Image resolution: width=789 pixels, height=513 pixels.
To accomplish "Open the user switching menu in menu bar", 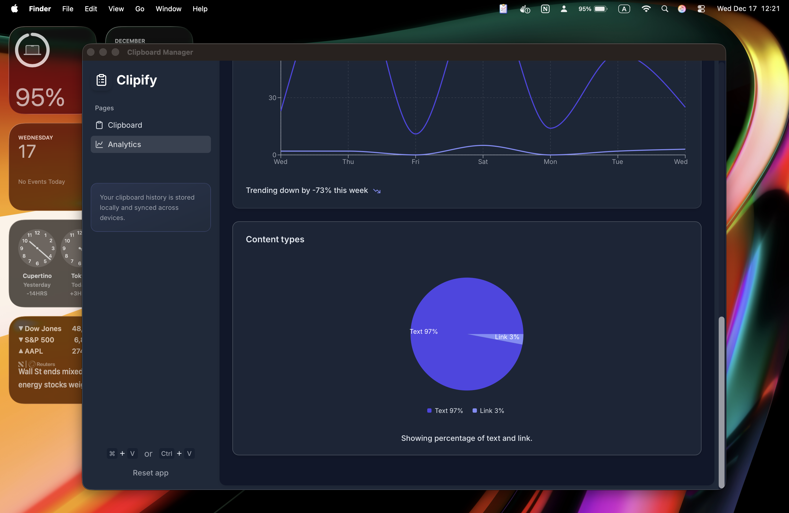I will click(564, 9).
